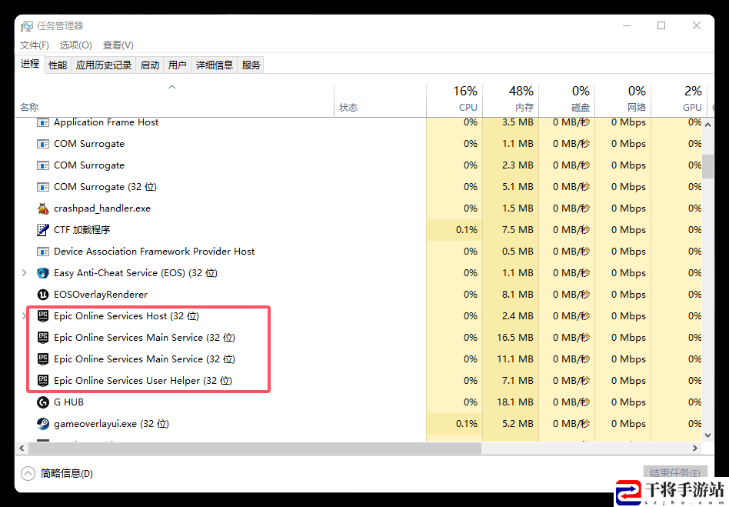The height and width of the screenshot is (507, 729).
Task: Open the 查看(V) menu
Action: click(x=118, y=45)
